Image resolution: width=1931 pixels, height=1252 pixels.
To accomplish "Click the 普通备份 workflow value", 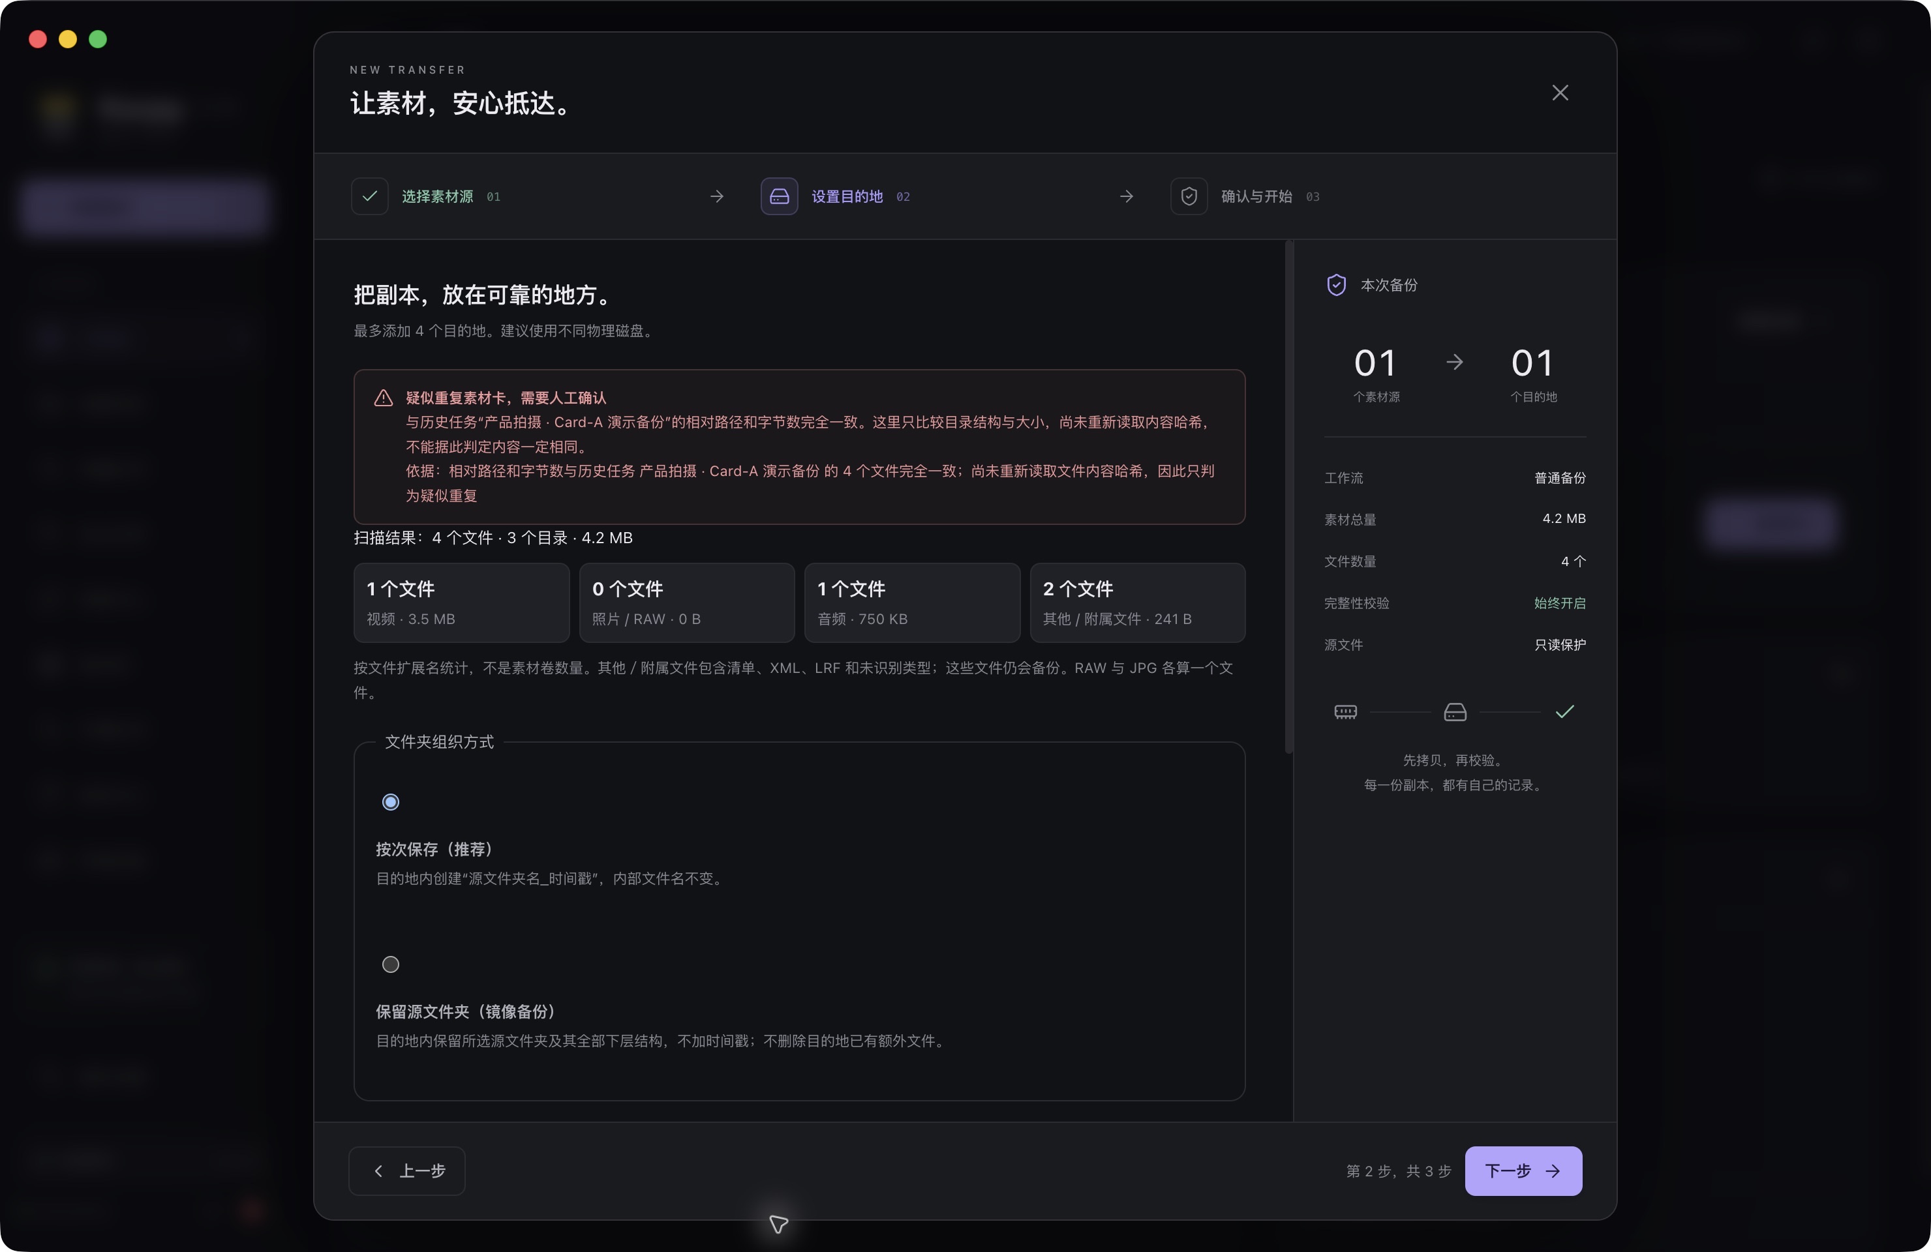I will click(x=1559, y=479).
